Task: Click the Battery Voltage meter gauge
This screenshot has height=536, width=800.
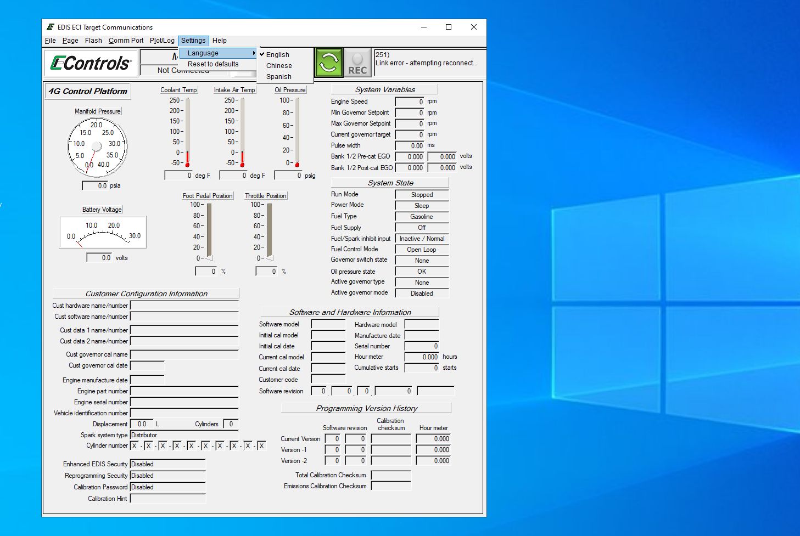Action: tap(103, 233)
